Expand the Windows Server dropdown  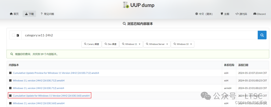157,44
